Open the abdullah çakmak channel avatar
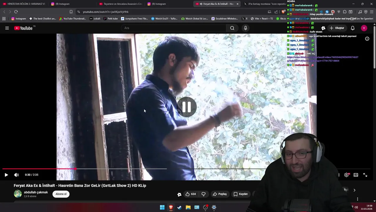Screen dimensions: 376x212 (18, 194)
